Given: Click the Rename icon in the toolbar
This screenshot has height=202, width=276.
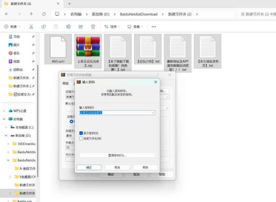Looking at the screenshot, I should (68, 26).
